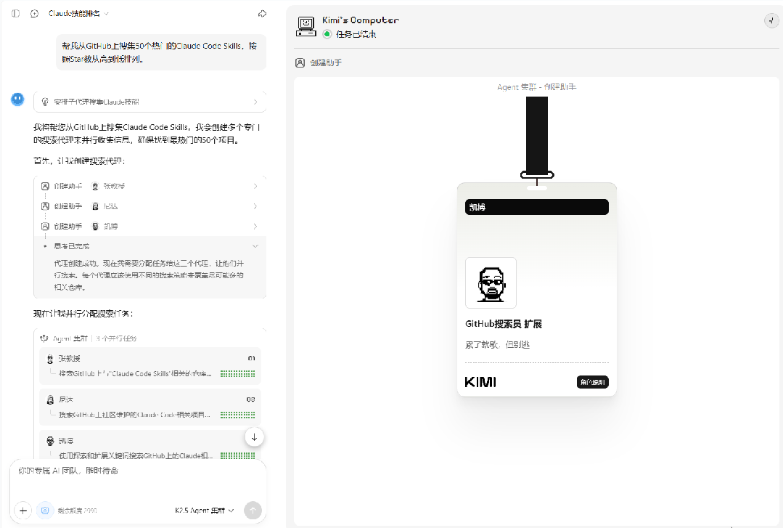Click the scroll-to-bottom arrow button
Screen dimensions: 783x528
pyautogui.click(x=254, y=437)
